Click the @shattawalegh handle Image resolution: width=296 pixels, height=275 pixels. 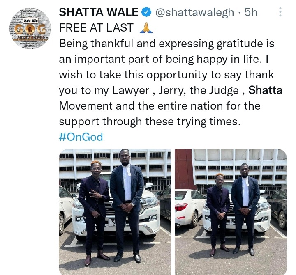click(x=194, y=12)
